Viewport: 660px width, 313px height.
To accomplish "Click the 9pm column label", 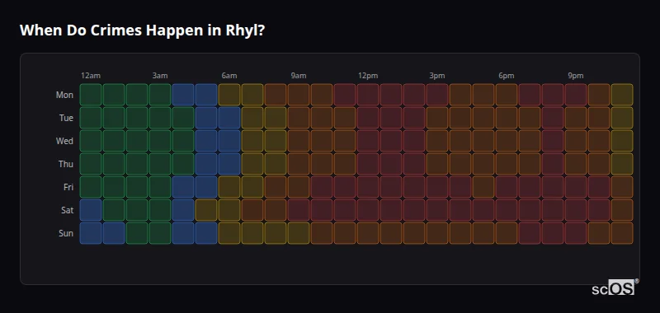I will click(576, 76).
